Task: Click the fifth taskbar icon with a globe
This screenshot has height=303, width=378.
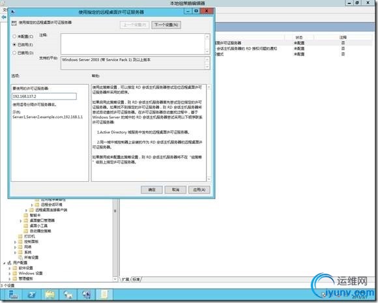Action: 86,295
